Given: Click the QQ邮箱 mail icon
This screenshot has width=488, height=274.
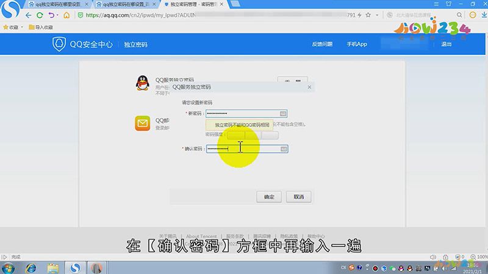Looking at the screenshot, I should 143,124.
